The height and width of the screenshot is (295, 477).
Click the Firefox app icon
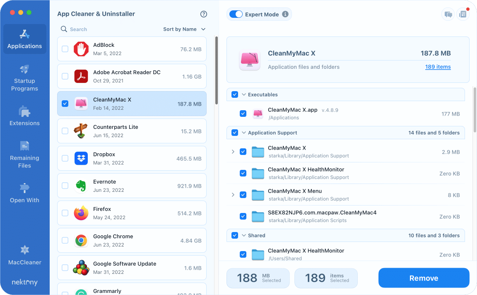81,213
